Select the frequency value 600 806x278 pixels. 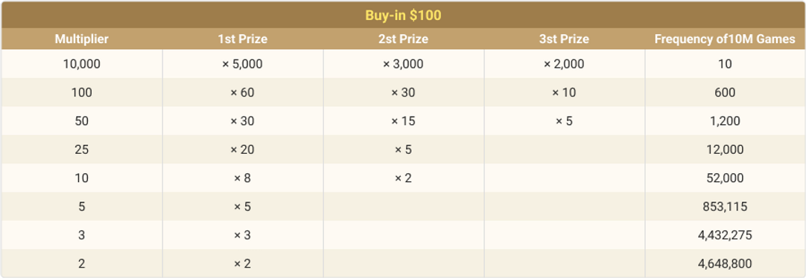click(x=725, y=93)
